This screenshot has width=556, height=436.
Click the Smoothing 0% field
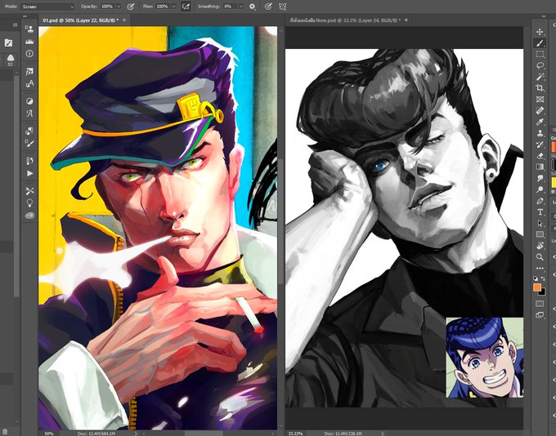coord(230,7)
